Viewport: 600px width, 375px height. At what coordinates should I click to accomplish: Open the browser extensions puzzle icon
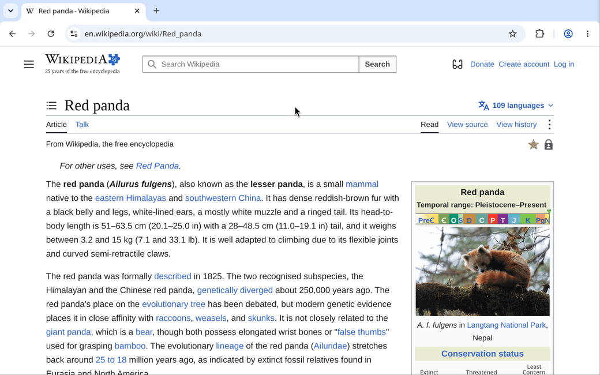pos(539,33)
